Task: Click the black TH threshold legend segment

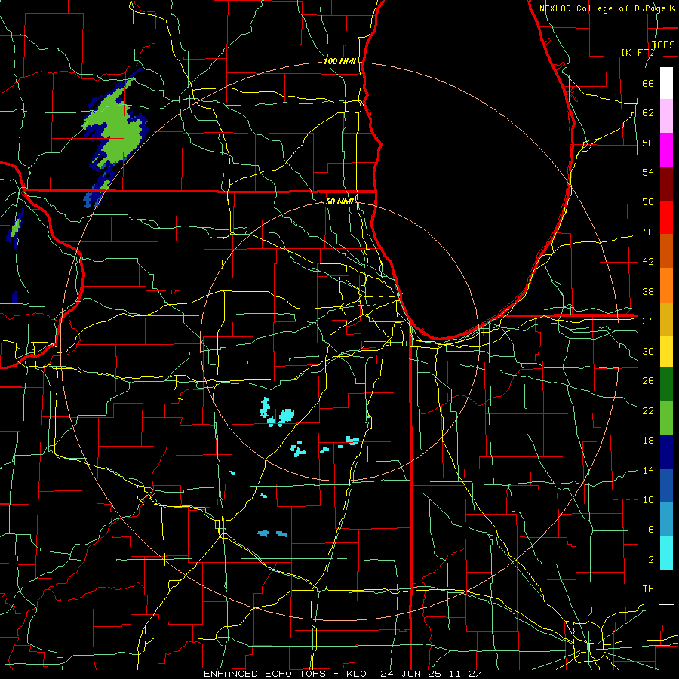Action: [x=666, y=587]
